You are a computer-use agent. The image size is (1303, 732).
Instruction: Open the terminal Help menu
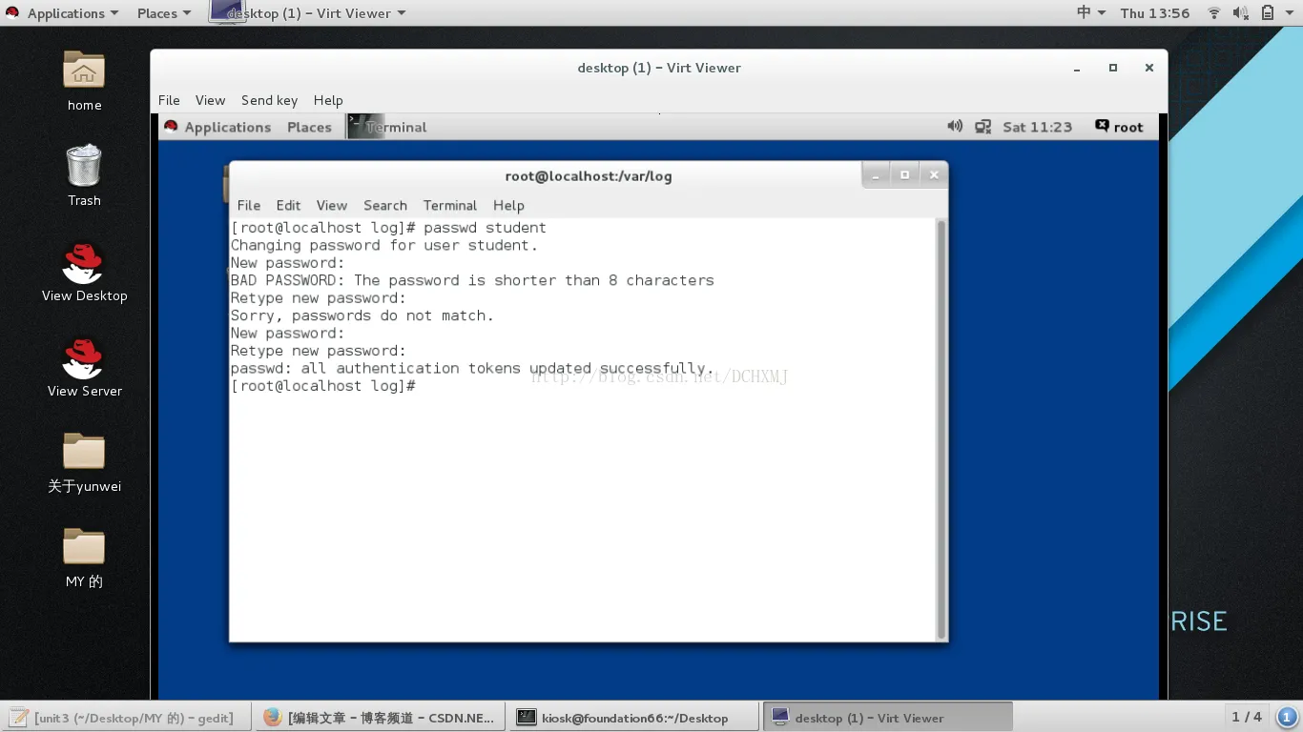(x=508, y=205)
